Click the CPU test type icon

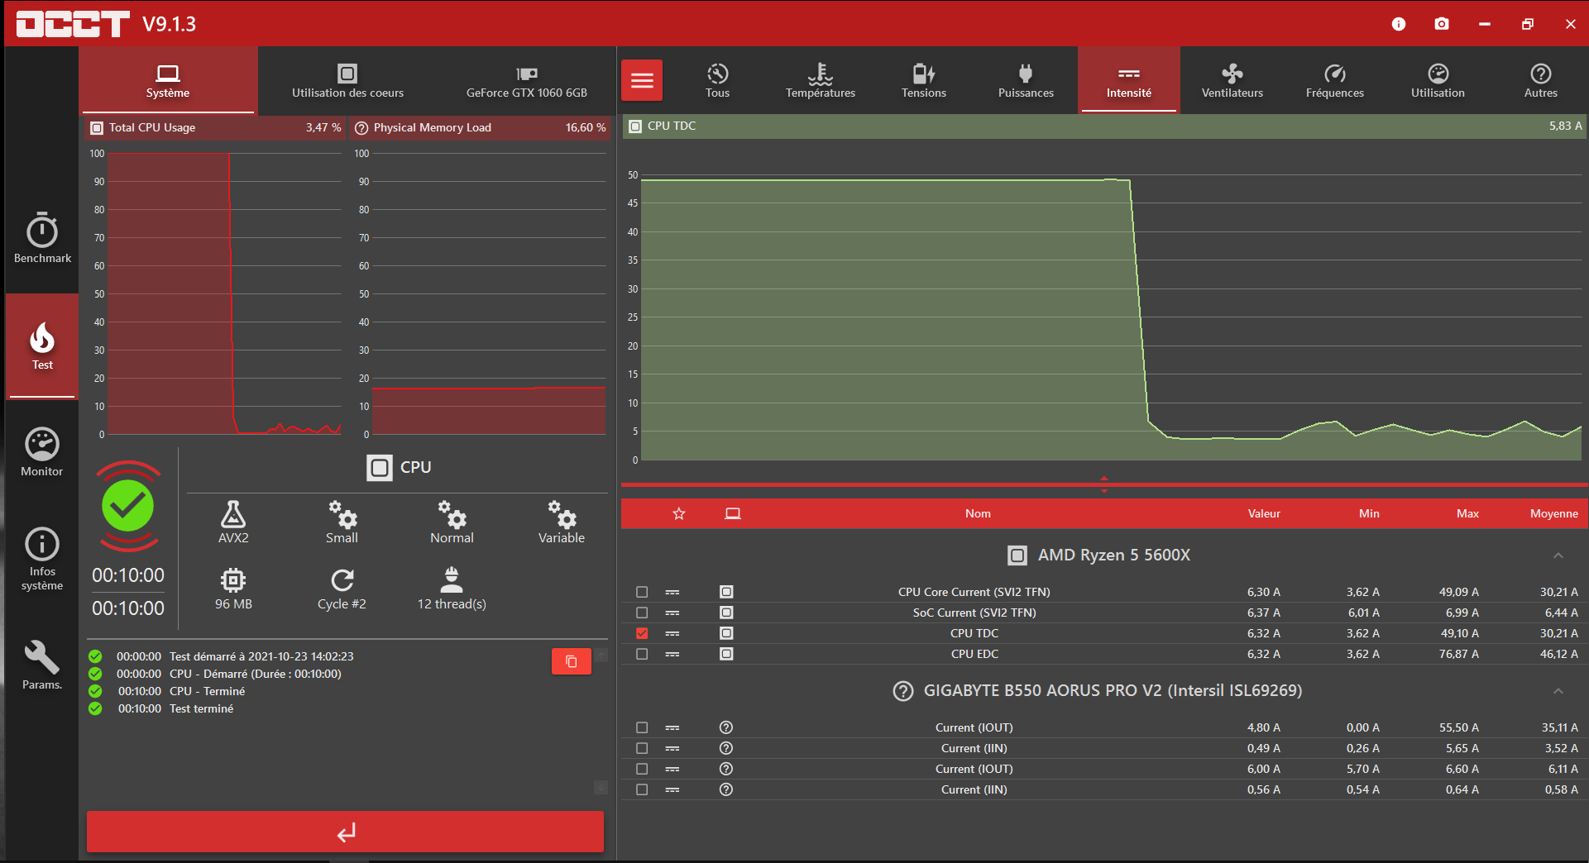click(x=380, y=468)
